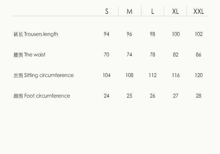Screen dimensions: 220x154
Task: Select foot circumference value 25
Action: [x=129, y=96]
